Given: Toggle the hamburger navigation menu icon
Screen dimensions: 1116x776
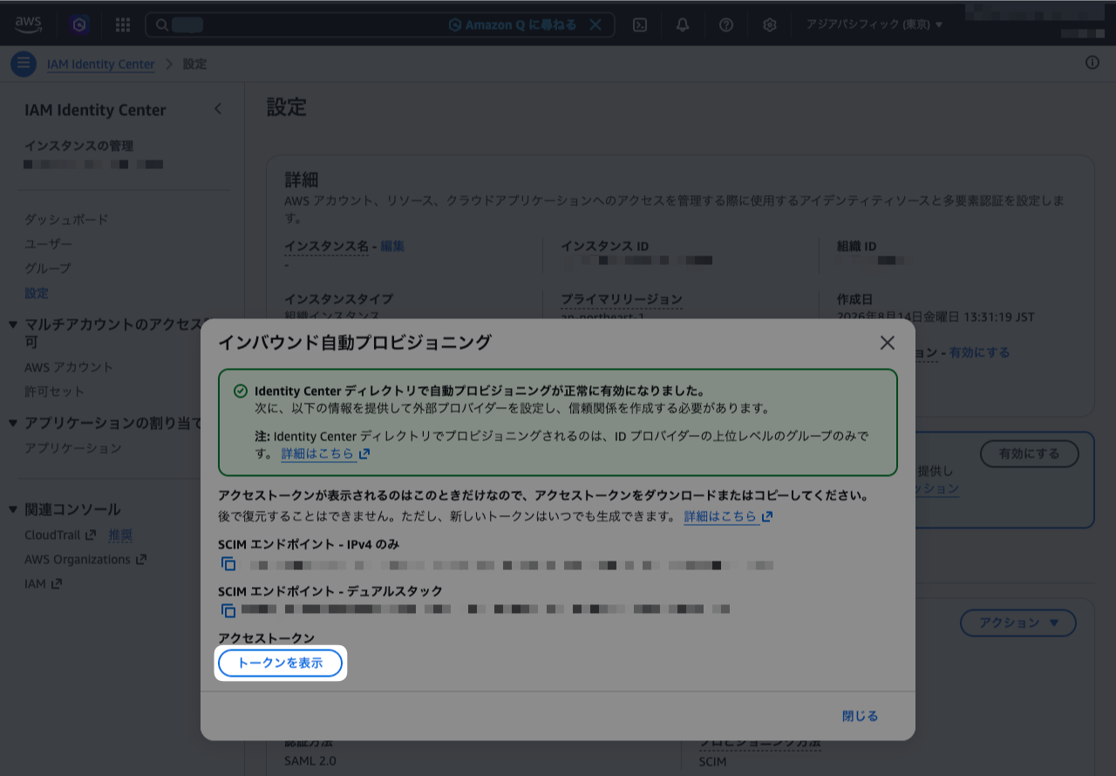Looking at the screenshot, I should pyautogui.click(x=24, y=64).
